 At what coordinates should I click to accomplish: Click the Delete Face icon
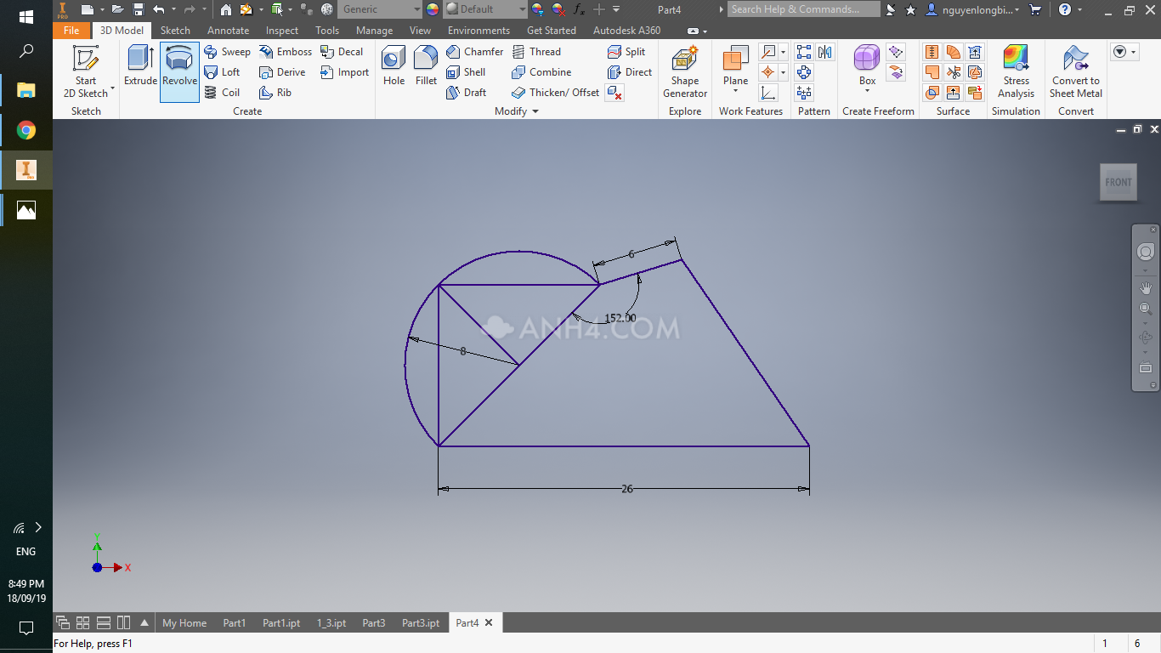click(x=615, y=93)
